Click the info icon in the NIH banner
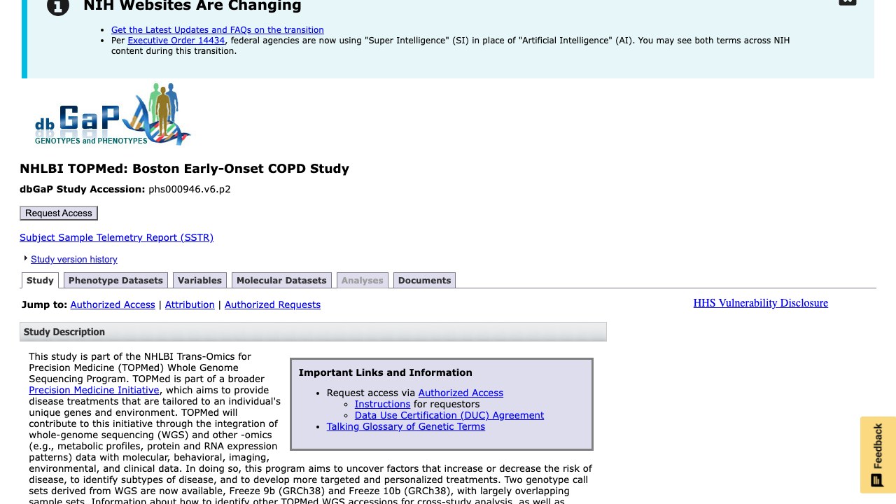Image resolution: width=896 pixels, height=504 pixels. point(58,6)
